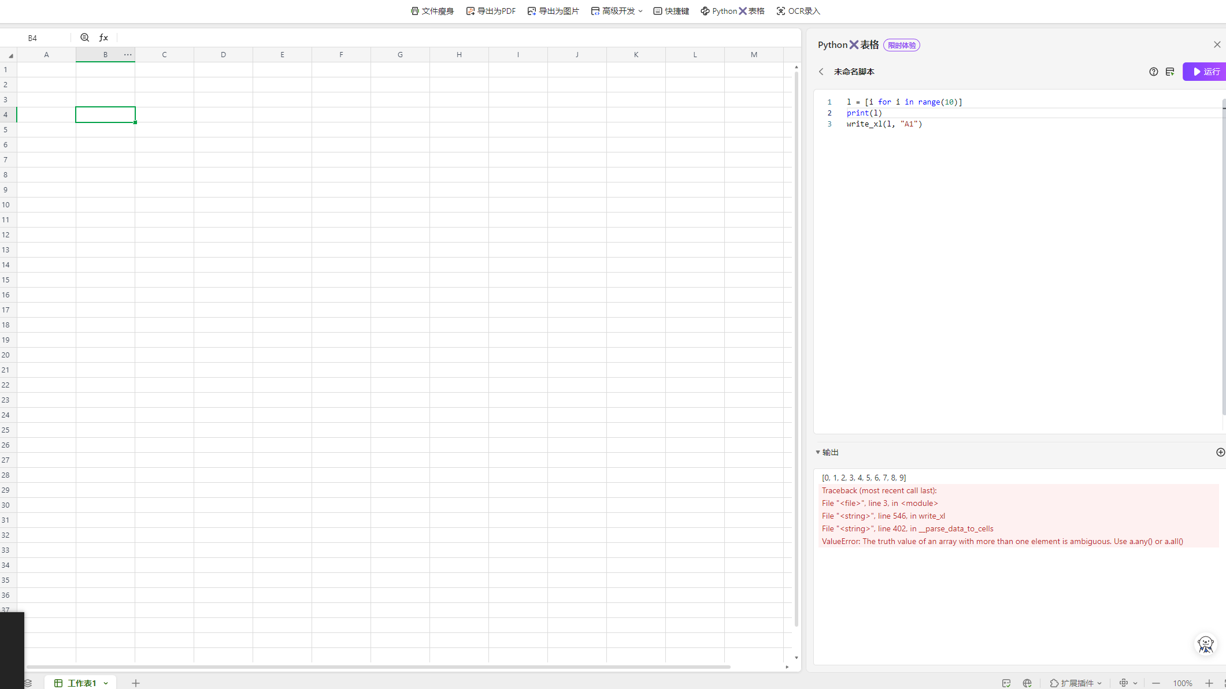Click code line 1 list comprehension

click(904, 102)
